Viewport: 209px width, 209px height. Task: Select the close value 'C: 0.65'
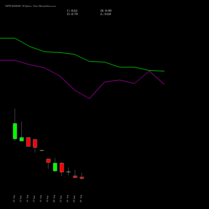pyautogui.click(x=72, y=11)
